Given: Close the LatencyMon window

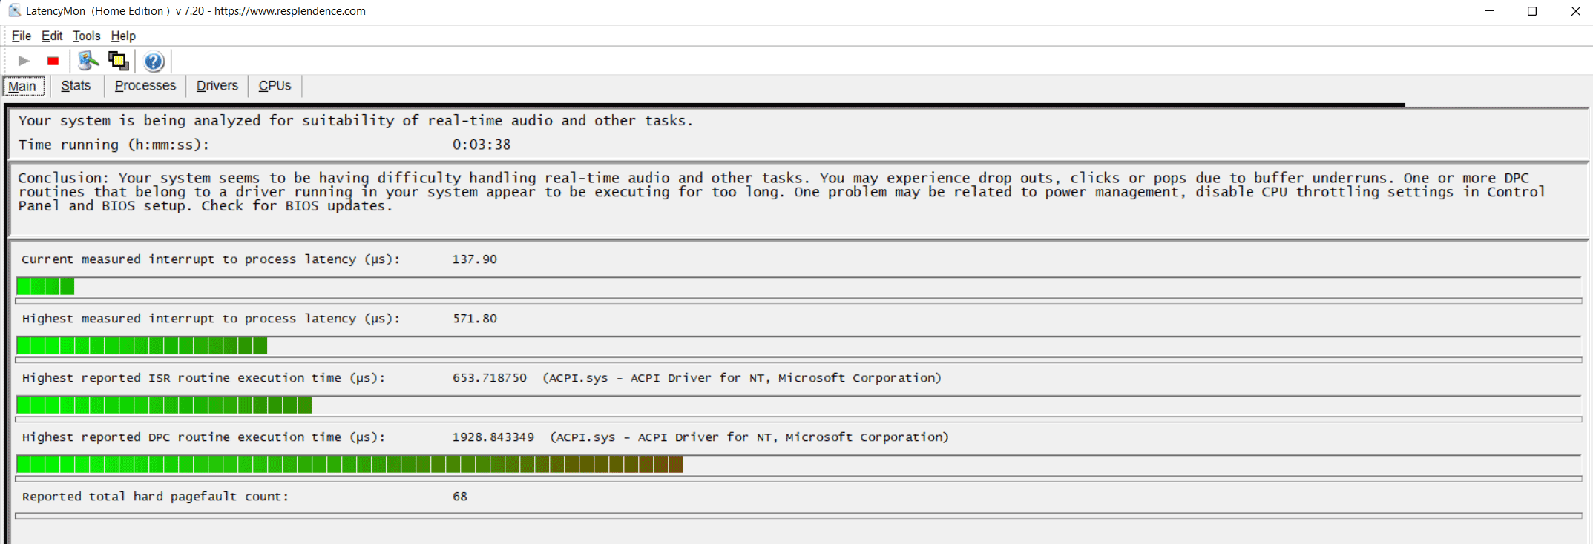Looking at the screenshot, I should [x=1575, y=11].
